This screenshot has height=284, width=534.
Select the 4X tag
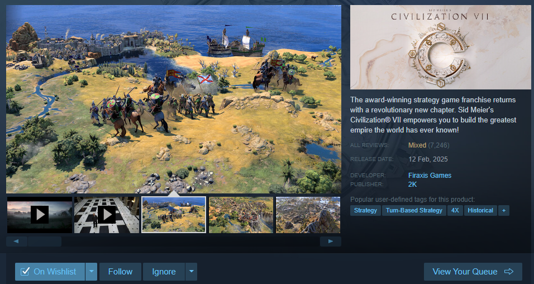(455, 210)
